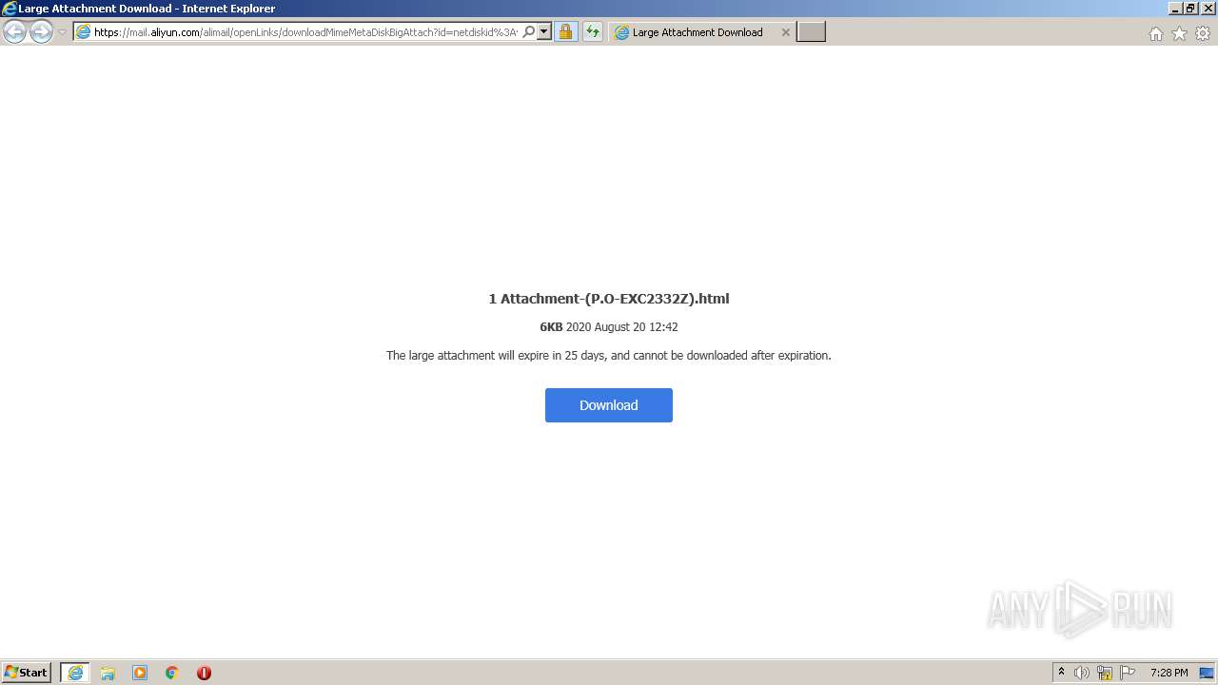Click Internet Explorer taskbar icon
Screen dimensions: 1218x685
point(75,673)
